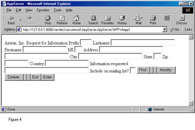Screen dimensions: 195x130
Task: Expand the Mail button dropdown arrow
Action: (x=142, y=18)
